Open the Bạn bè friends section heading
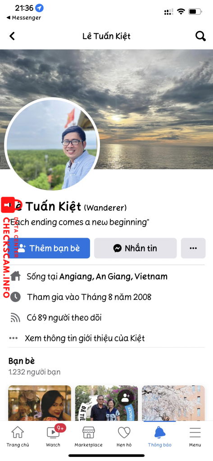The height and width of the screenshot is (461, 213). click(x=22, y=361)
